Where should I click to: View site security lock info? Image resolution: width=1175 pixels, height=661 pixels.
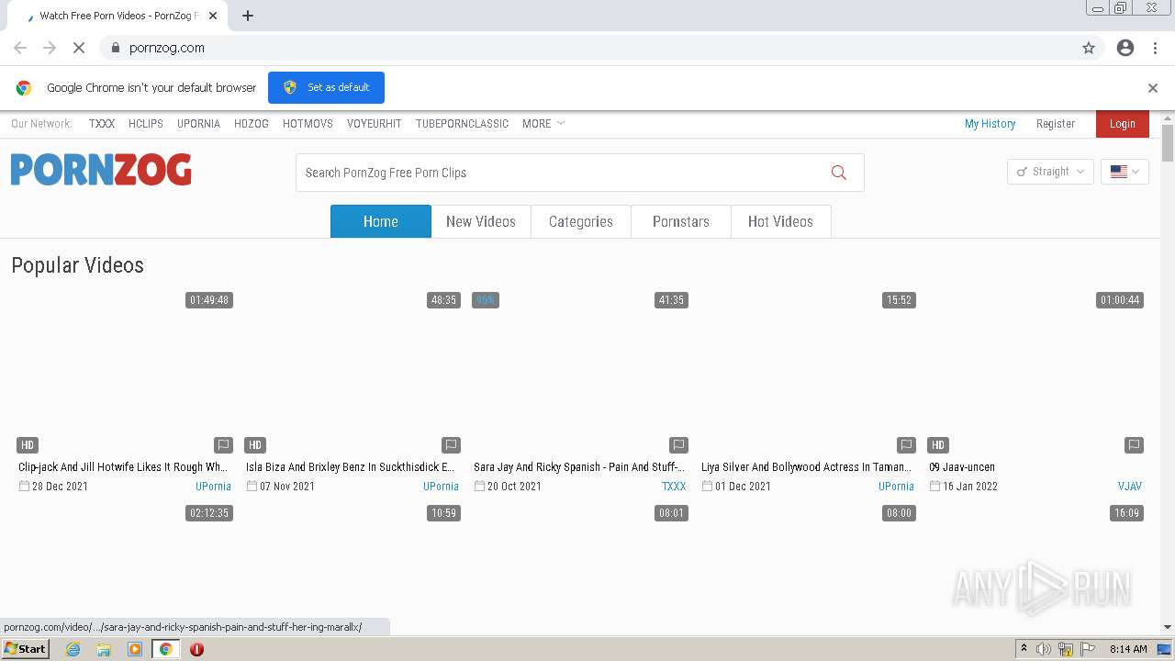115,48
